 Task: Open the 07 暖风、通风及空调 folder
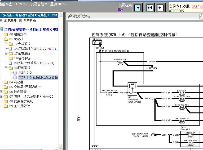tap(31, 97)
